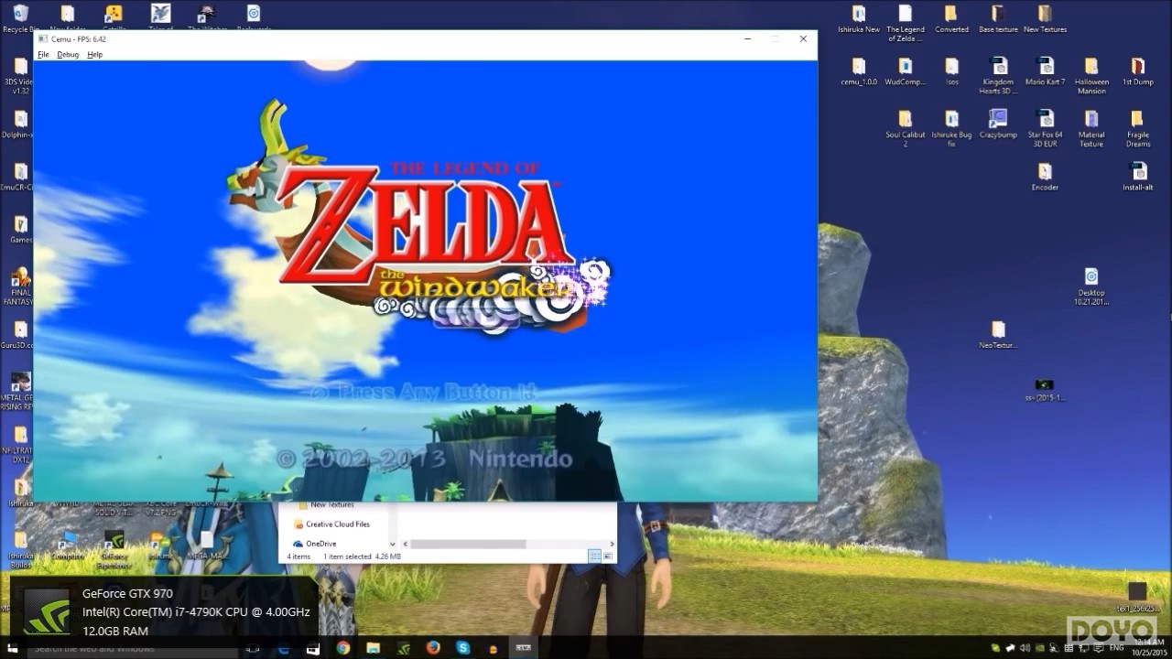Open the Debug menu in Cemu
Image resolution: width=1172 pixels, height=659 pixels.
68,55
